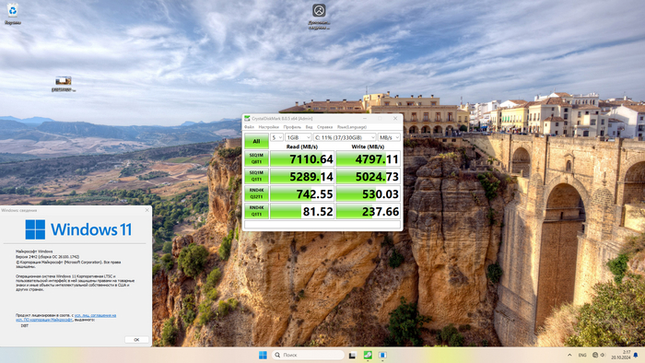
Task: Open the Настройки menu
Action: coord(269,127)
